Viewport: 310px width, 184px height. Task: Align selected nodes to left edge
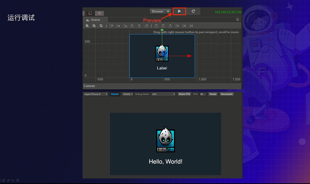[132, 26]
